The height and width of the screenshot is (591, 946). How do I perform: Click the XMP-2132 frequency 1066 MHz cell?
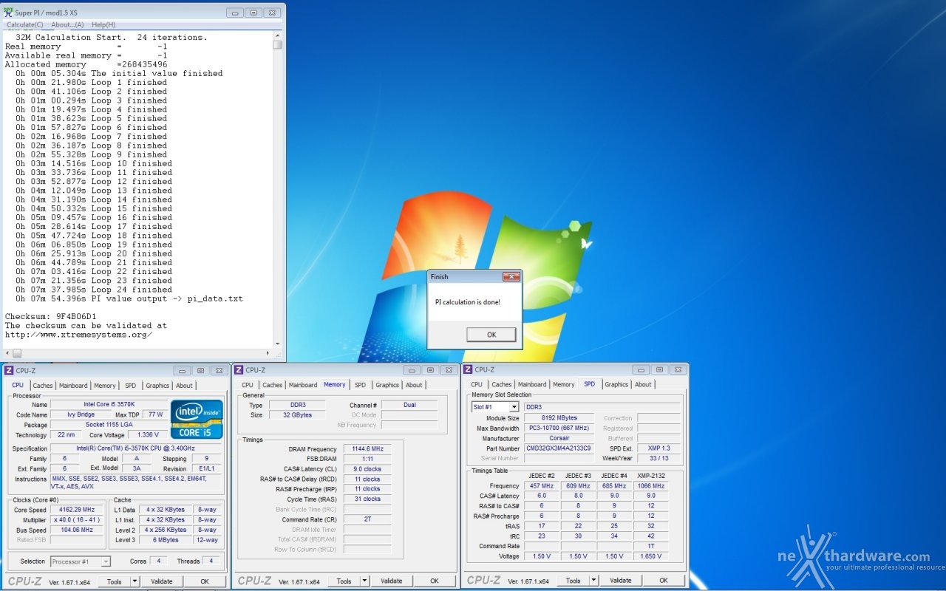click(650, 486)
